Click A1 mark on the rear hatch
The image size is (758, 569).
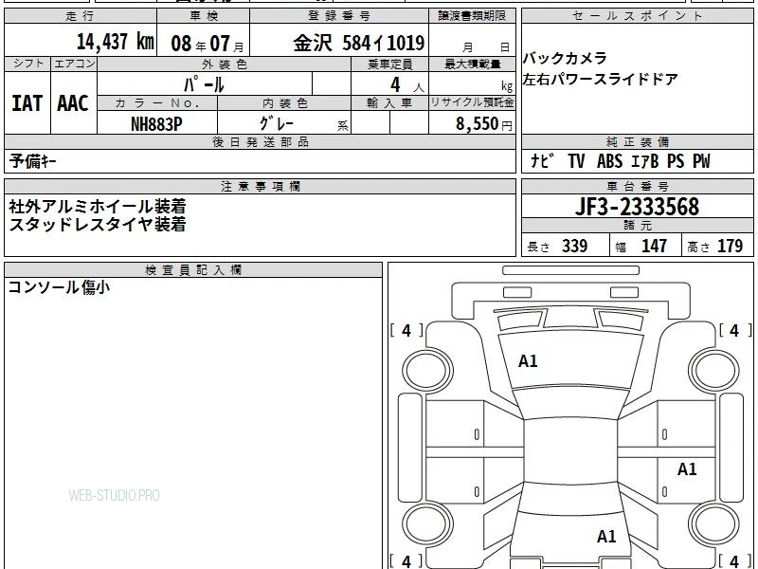pyautogui.click(x=606, y=536)
